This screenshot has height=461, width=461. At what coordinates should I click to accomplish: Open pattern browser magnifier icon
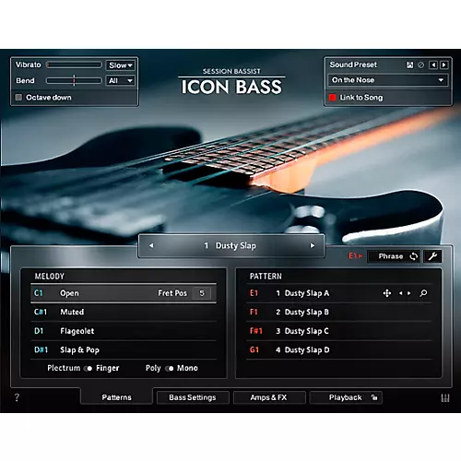pyautogui.click(x=423, y=293)
